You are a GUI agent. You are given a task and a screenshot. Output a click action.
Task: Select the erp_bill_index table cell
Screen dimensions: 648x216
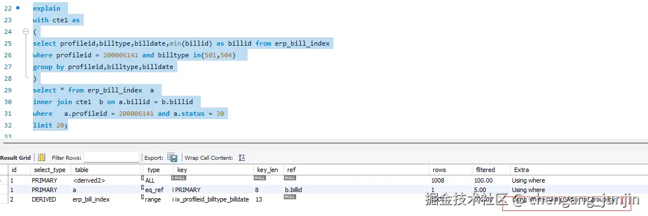click(x=91, y=199)
